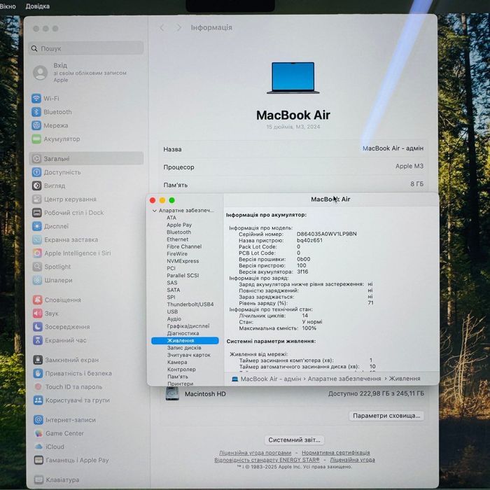The height and width of the screenshot is (490, 490).
Task: Select FireWire in hardware tree
Action: pos(177,253)
